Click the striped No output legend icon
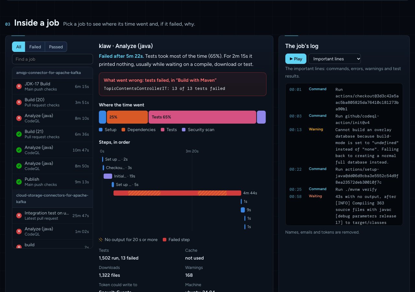Image resolution: width=415 pixels, height=292 pixels. [x=101, y=240]
